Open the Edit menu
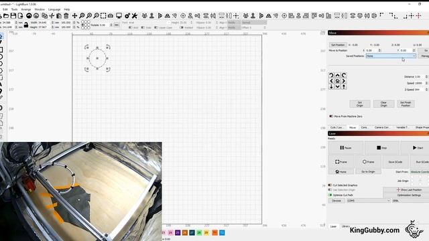The image size is (429, 241). [x=5, y=9]
